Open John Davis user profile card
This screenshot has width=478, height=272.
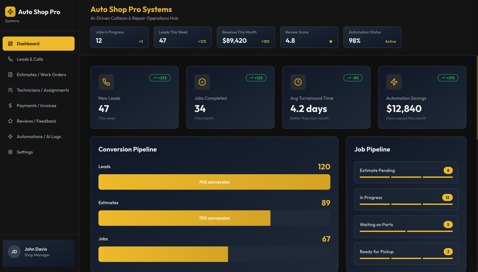tap(38, 253)
